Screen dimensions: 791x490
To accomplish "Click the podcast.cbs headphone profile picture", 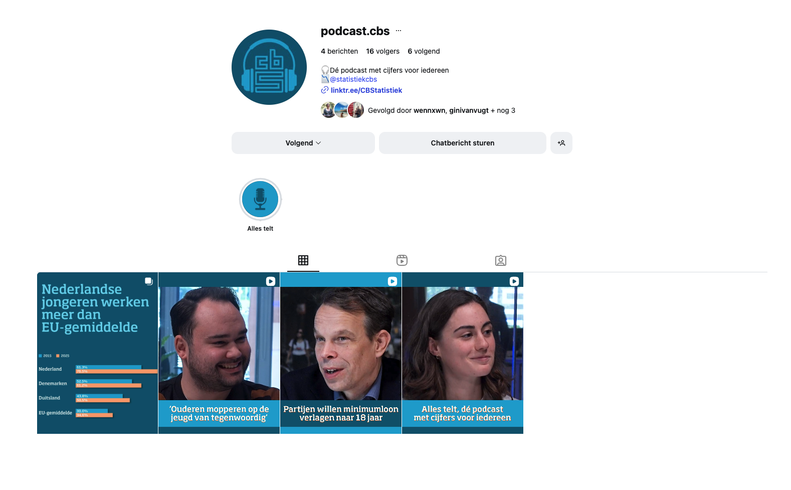I will (x=269, y=67).
